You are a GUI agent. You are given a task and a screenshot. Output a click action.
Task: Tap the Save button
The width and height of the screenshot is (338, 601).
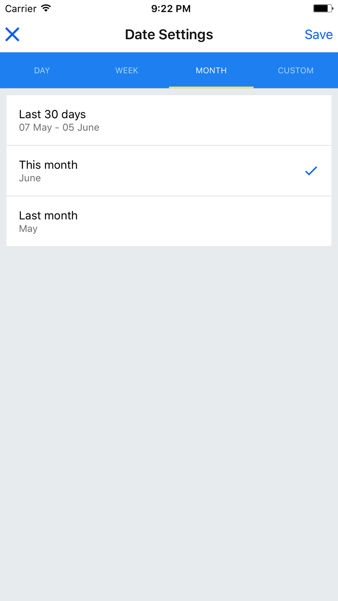tap(318, 34)
